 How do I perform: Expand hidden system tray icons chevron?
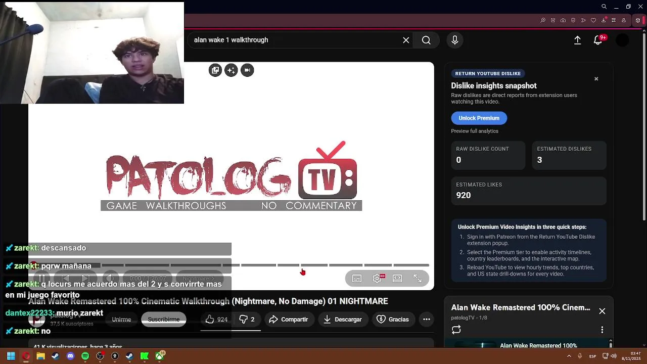(x=570, y=356)
